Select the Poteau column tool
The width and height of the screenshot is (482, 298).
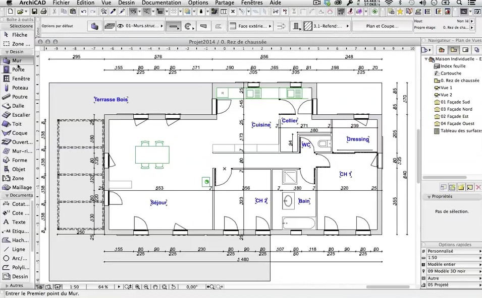(17, 88)
